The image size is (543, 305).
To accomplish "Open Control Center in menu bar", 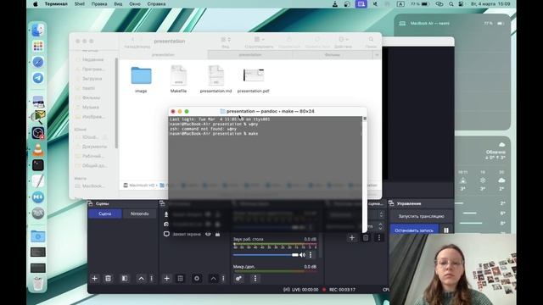I will coord(461,3).
